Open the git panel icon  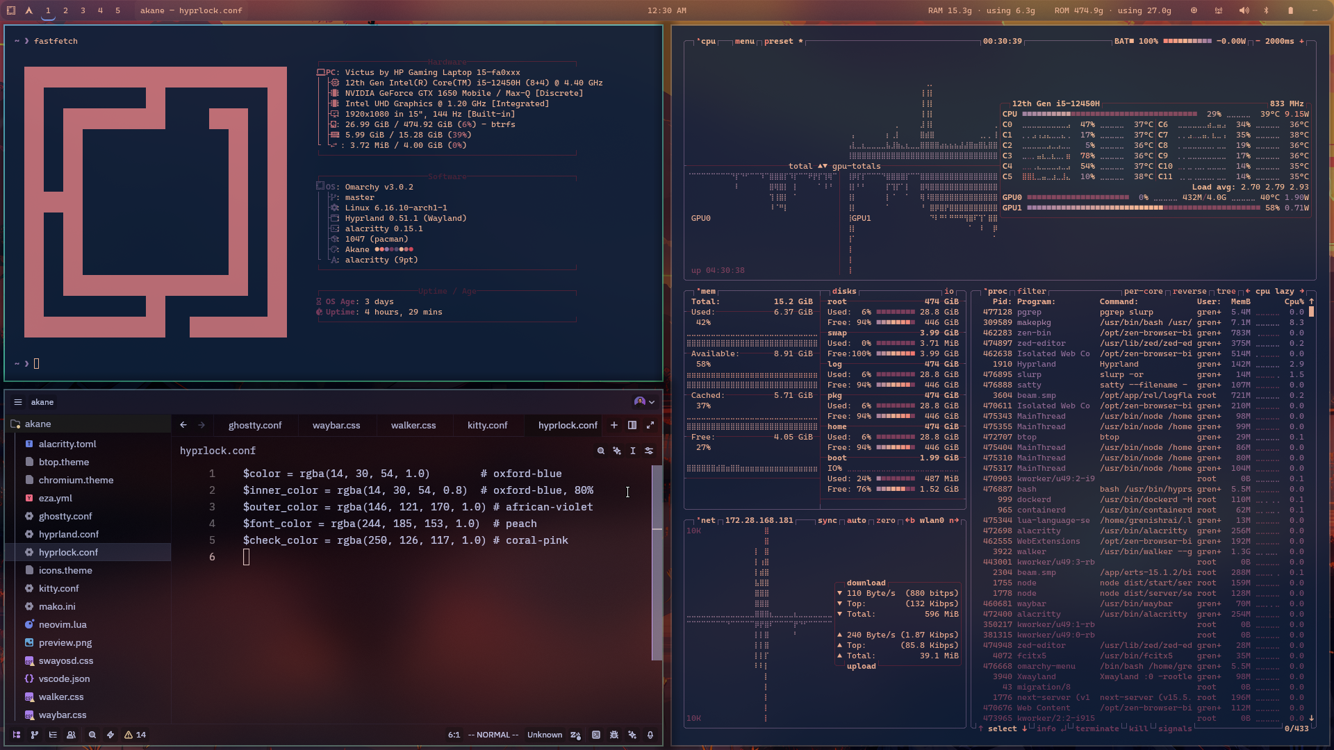(x=35, y=735)
